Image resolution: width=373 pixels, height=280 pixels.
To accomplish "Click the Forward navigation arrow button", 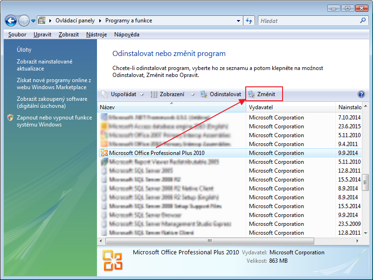I will pyautogui.click(x=24, y=21).
